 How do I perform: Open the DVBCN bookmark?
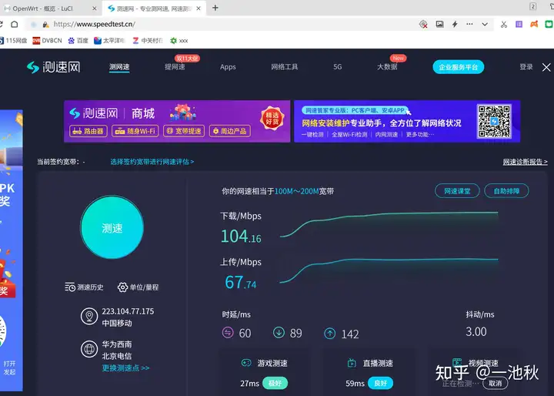click(x=47, y=41)
